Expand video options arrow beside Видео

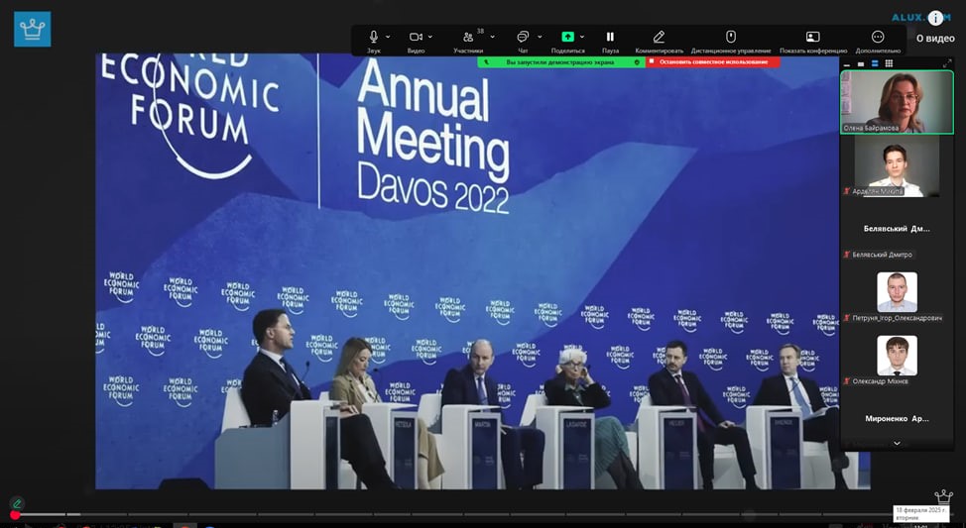430,37
